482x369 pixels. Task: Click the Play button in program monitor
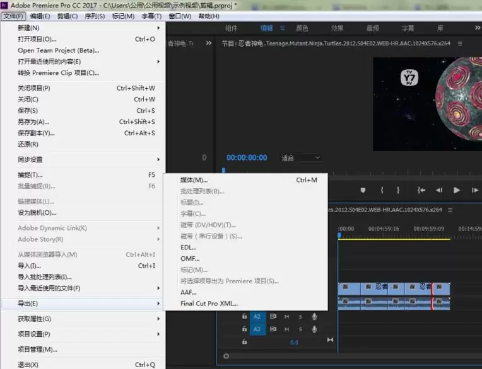[457, 190]
